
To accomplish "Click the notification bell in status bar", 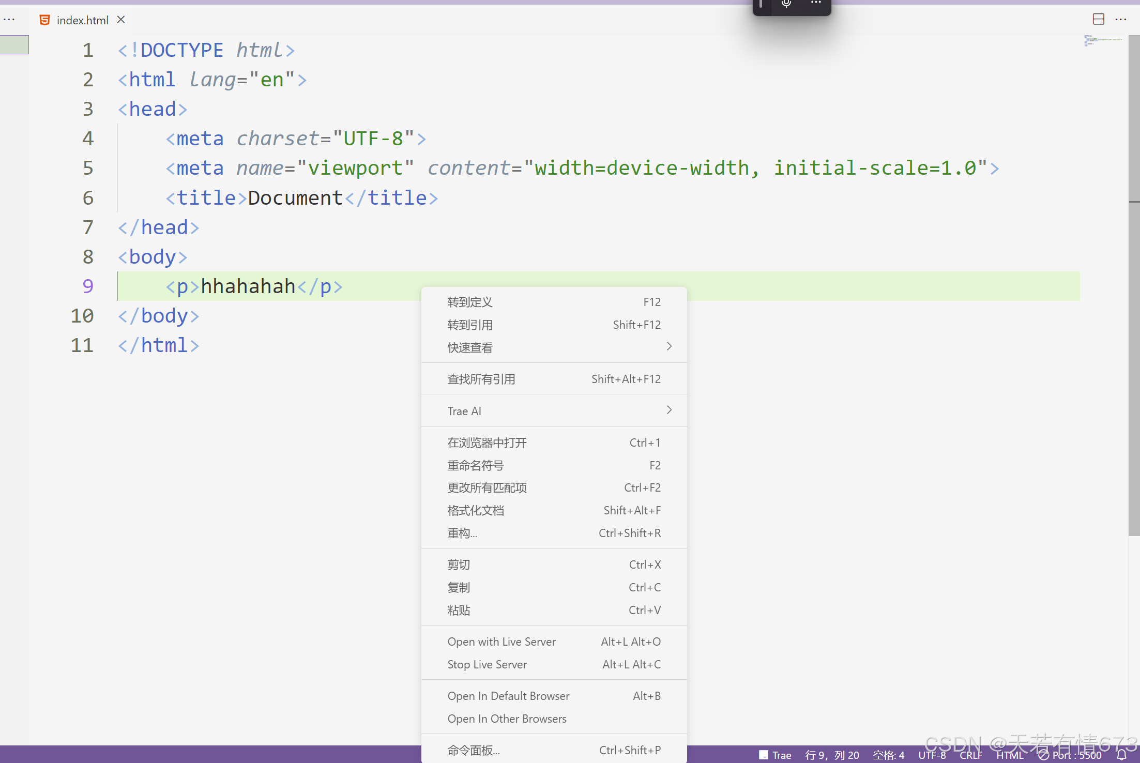I will [1121, 755].
